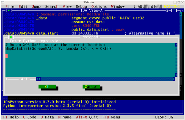Screen dimensions: 185x120
Task: Dismiss the Notepad dialog with Cancel
Action: (x=91, y=87)
